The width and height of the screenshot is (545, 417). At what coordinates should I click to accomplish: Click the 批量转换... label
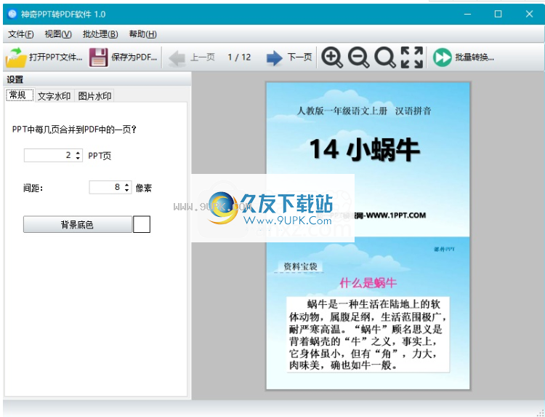click(x=475, y=57)
